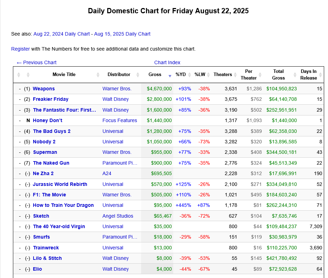
Task: Open Aug 15, 2025 Daily Chart link
Action: [x=122, y=34]
